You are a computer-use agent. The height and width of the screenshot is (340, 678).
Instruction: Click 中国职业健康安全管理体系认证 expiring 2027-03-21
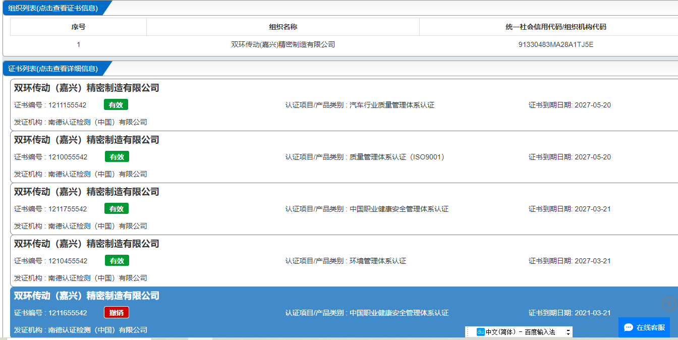coord(399,209)
